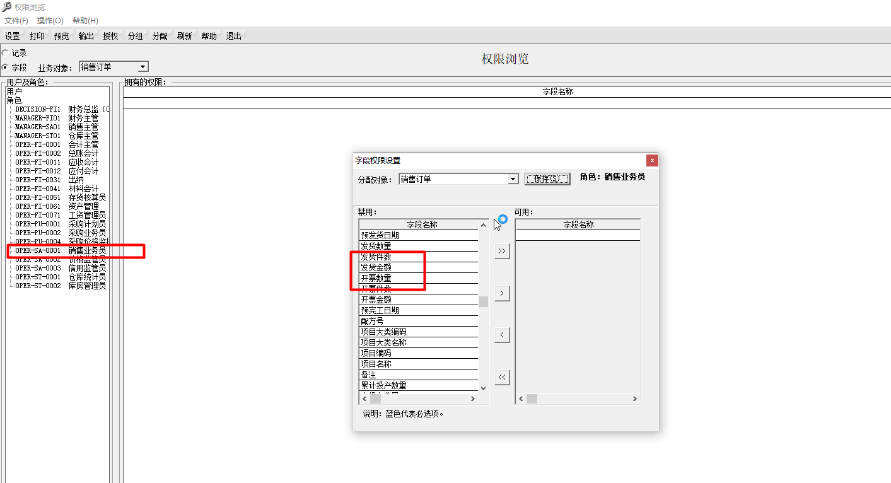The width and height of the screenshot is (891, 483).
Task: Move selected field right with > button
Action: (502, 293)
